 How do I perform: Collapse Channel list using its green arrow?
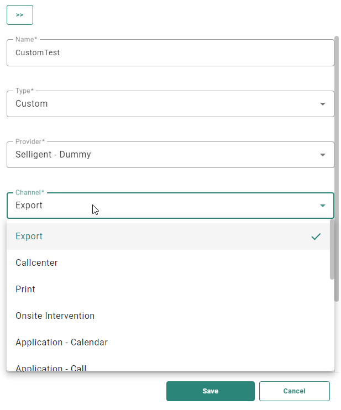[x=323, y=206]
